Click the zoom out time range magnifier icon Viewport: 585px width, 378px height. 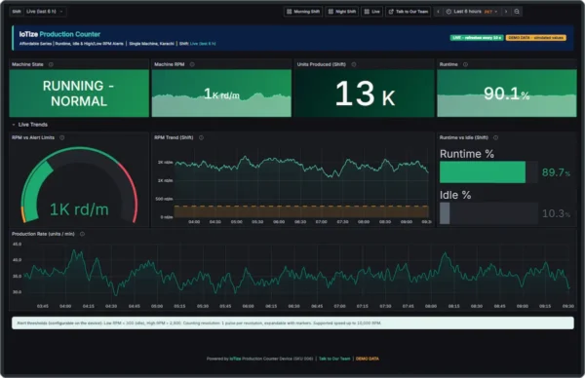pyautogui.click(x=517, y=12)
